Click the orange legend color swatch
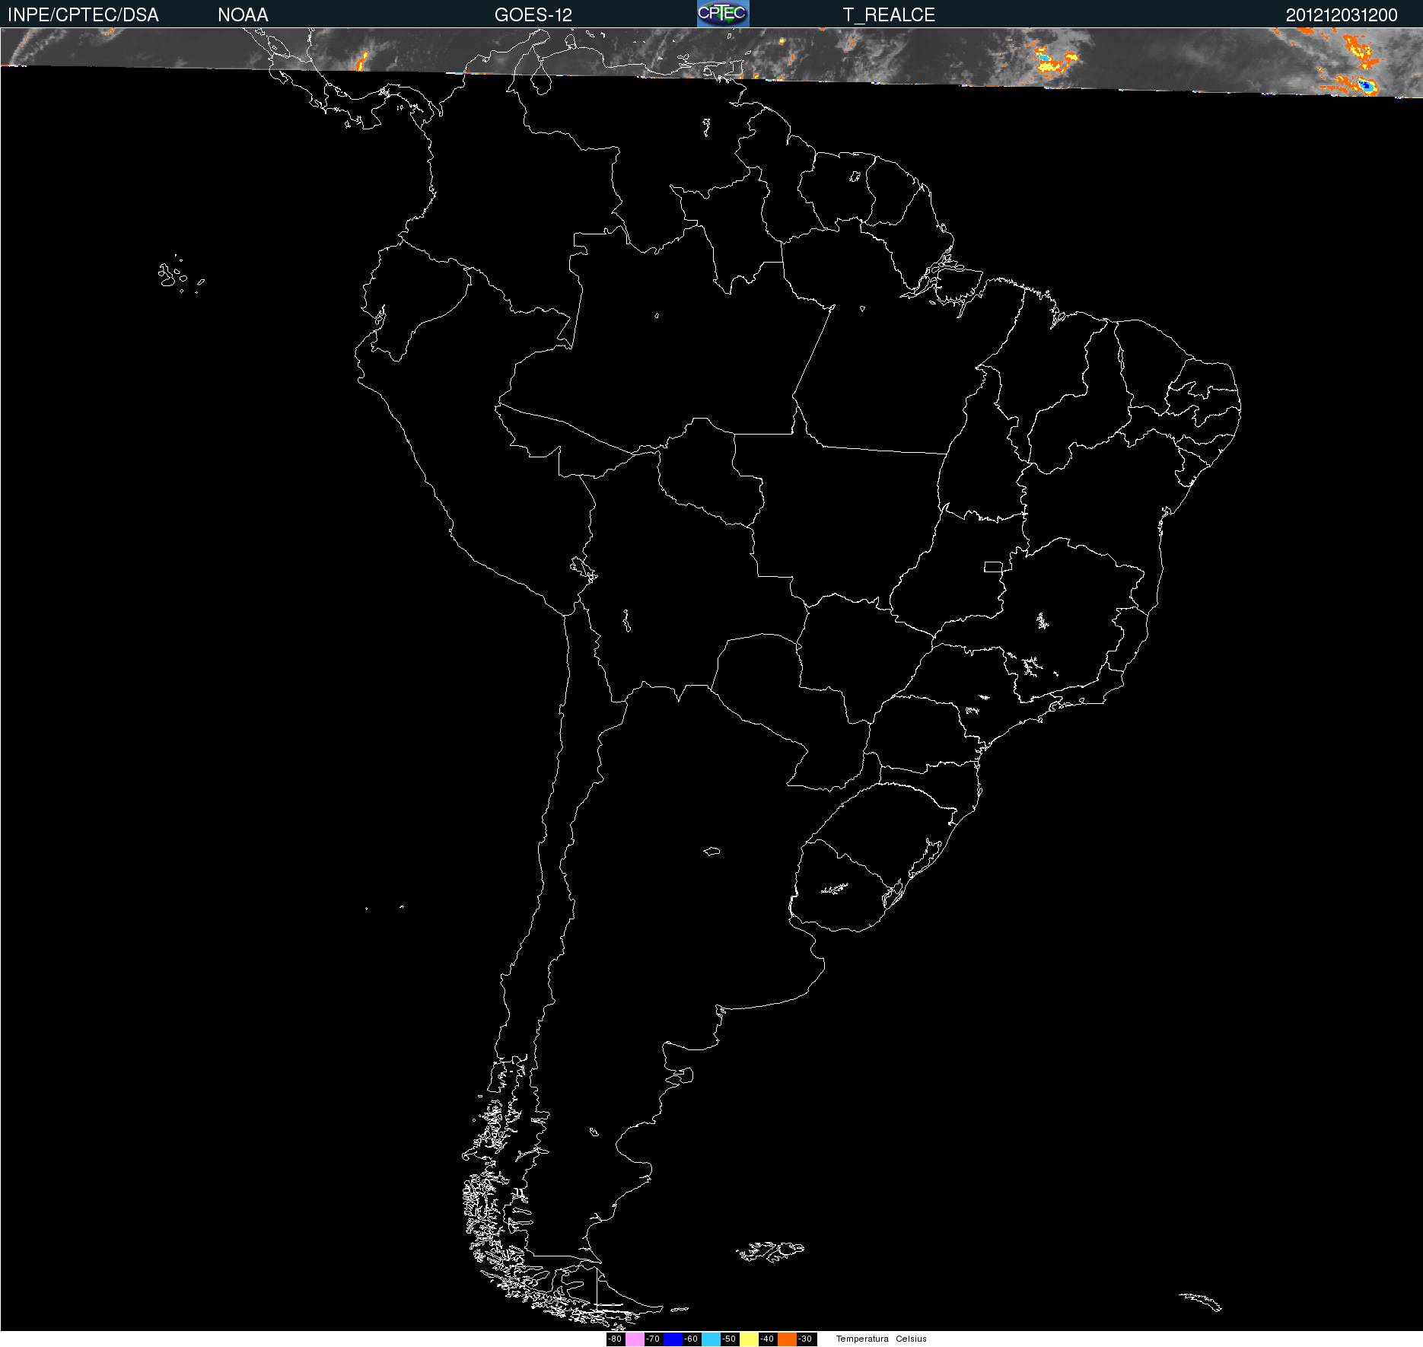The width and height of the screenshot is (1423, 1347). [x=787, y=1339]
